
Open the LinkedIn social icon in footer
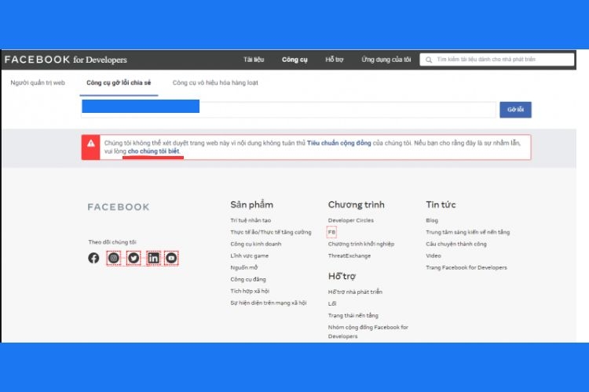[x=153, y=258]
